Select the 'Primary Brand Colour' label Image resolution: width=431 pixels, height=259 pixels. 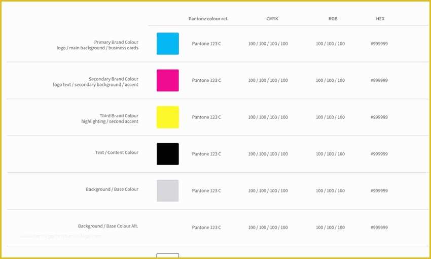[116, 42]
